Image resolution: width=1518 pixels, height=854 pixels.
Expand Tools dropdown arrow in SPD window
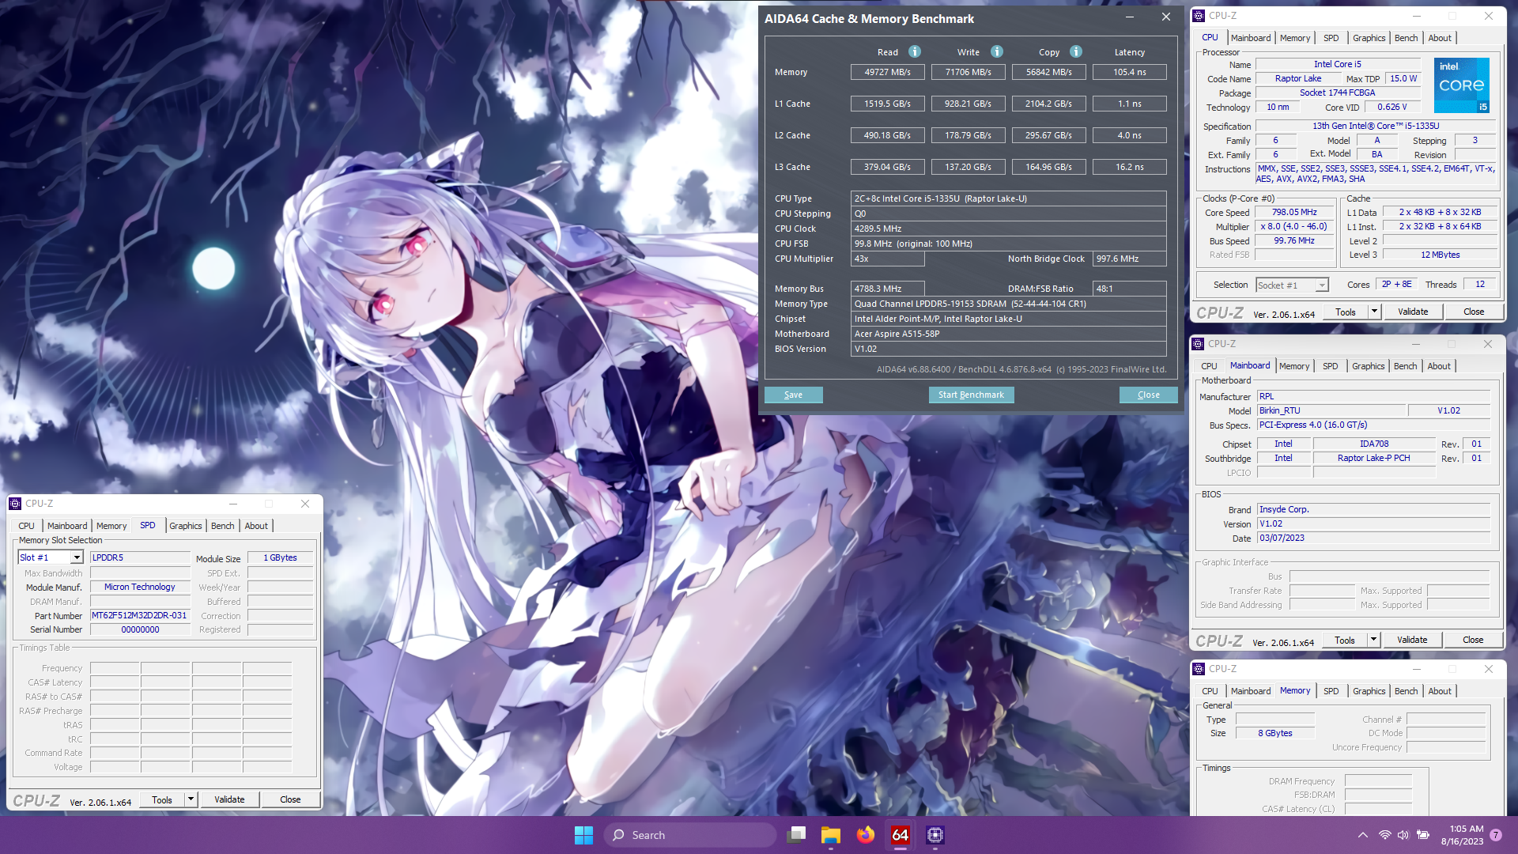(191, 799)
